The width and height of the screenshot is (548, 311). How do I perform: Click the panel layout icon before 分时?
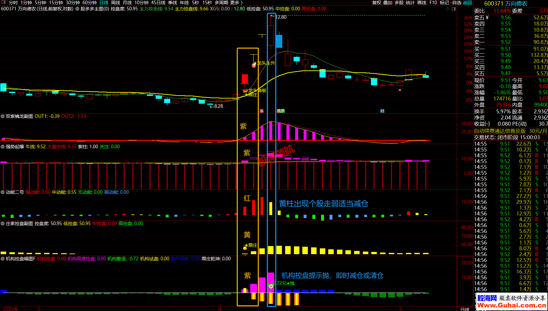(3, 3)
